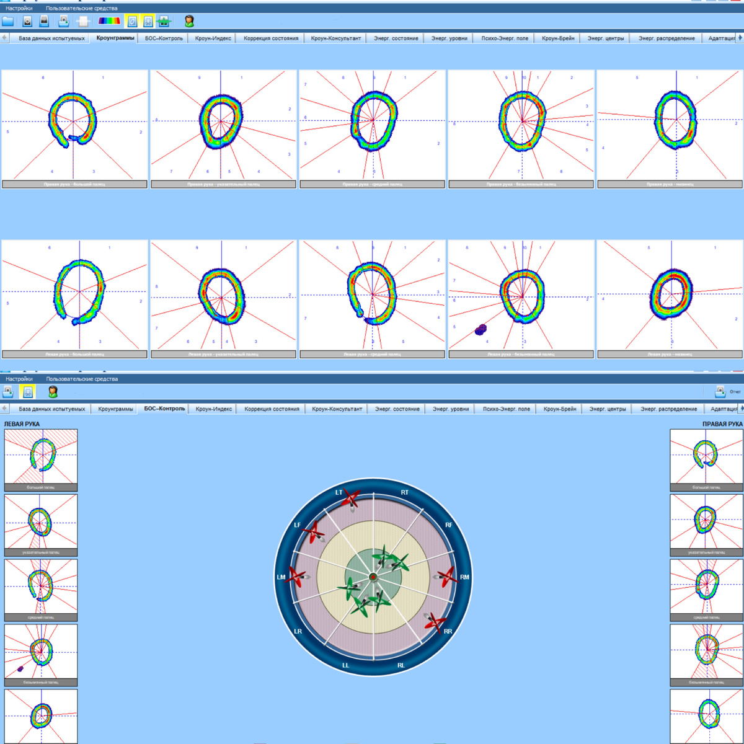Toggle the first yellow-highlighted view icon, upper toolbar
744x744 pixels.
tap(133, 21)
